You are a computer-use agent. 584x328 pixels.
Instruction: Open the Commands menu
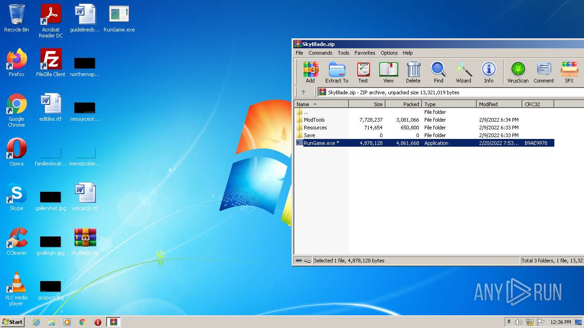point(320,53)
